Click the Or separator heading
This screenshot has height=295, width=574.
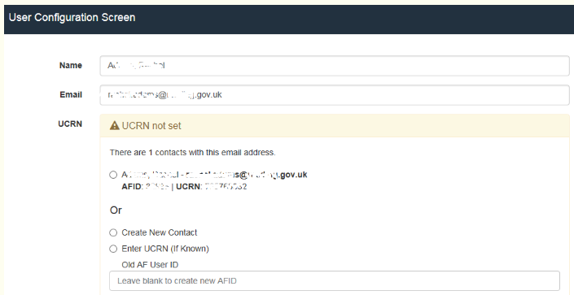coord(116,210)
